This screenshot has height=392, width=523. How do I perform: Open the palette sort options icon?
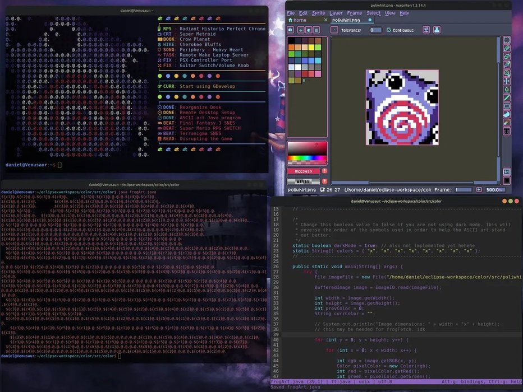click(301, 30)
